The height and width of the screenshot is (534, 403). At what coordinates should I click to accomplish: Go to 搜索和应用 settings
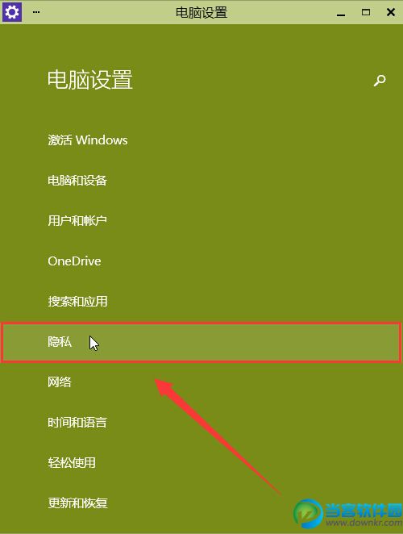point(77,302)
